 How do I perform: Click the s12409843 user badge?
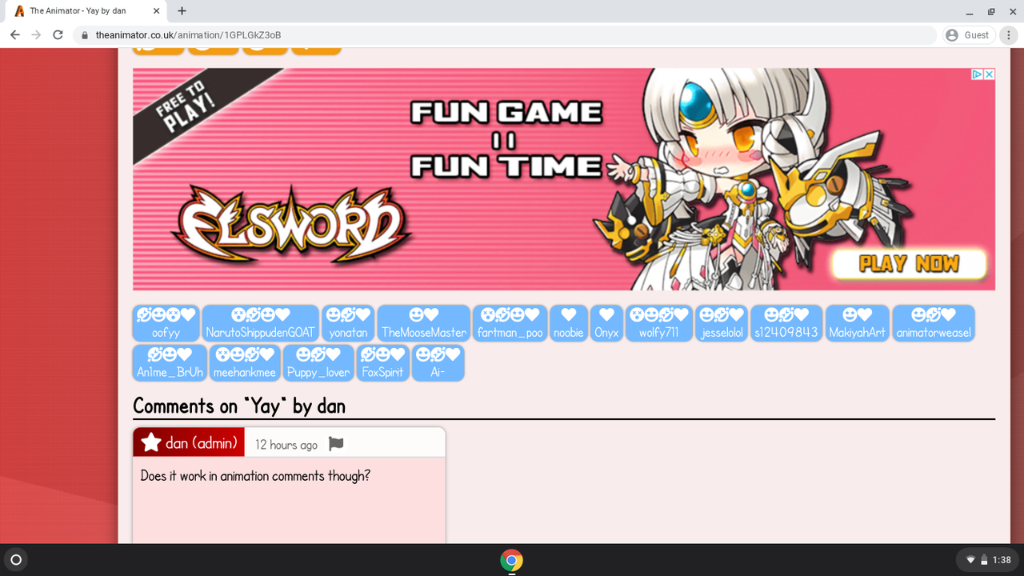click(x=786, y=323)
